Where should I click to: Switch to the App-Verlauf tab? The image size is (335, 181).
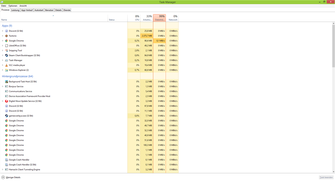tap(27, 10)
